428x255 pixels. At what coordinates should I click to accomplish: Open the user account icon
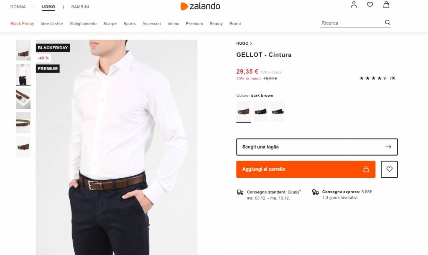(354, 5)
